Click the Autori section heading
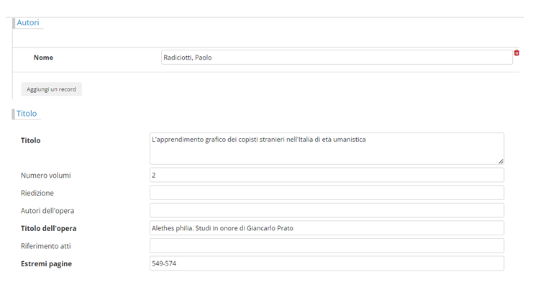Viewport: 533px width, 290px height. [28, 23]
